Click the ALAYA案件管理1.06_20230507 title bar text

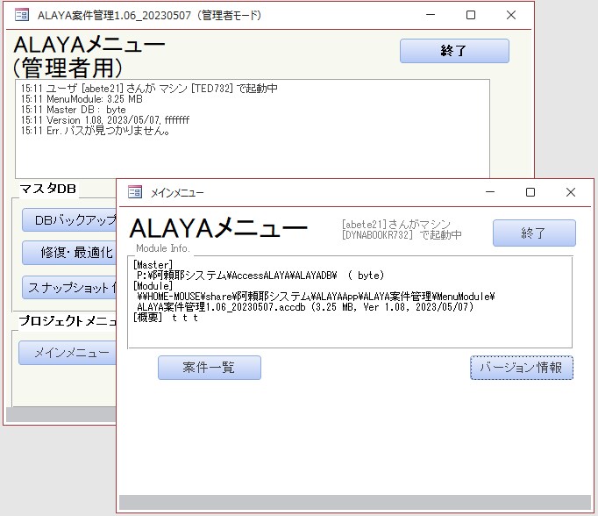pyautogui.click(x=149, y=16)
